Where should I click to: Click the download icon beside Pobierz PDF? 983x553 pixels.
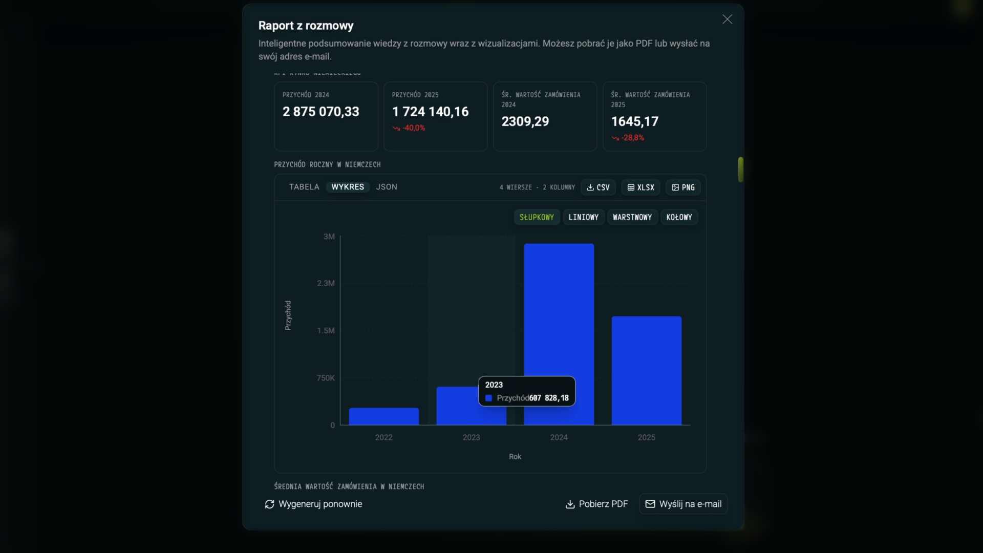570,504
